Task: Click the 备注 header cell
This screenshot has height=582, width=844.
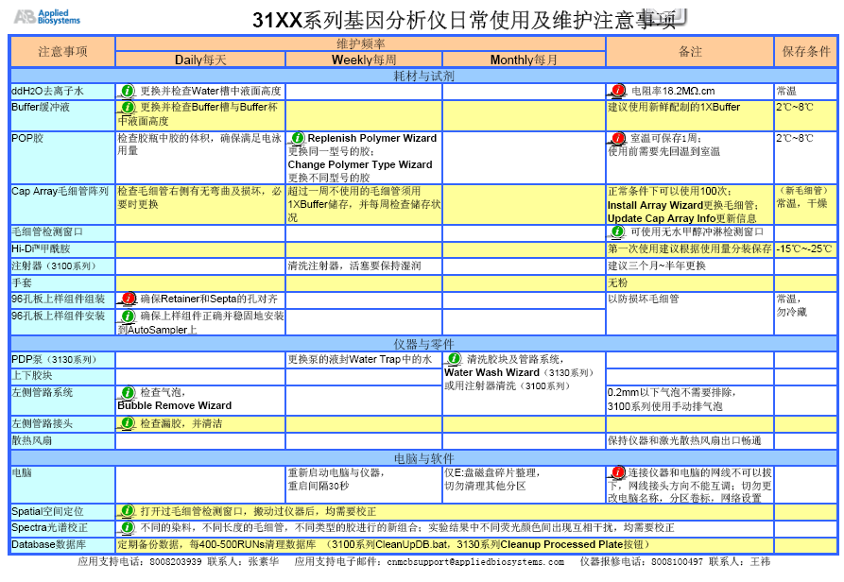Action: [690, 52]
